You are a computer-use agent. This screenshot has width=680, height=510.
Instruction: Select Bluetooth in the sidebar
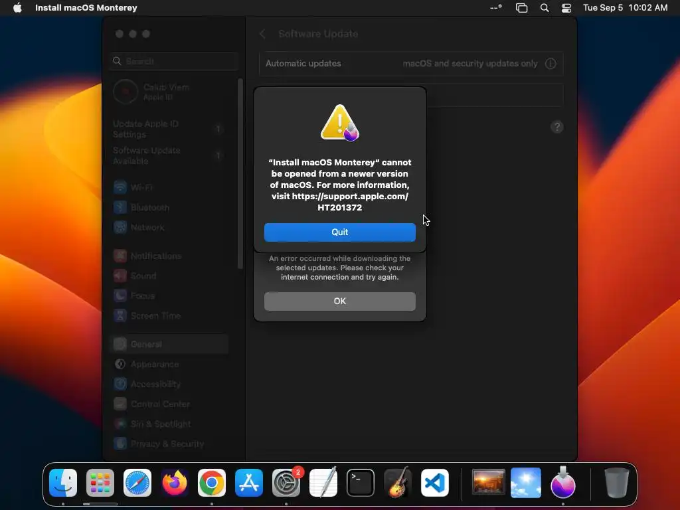169,207
